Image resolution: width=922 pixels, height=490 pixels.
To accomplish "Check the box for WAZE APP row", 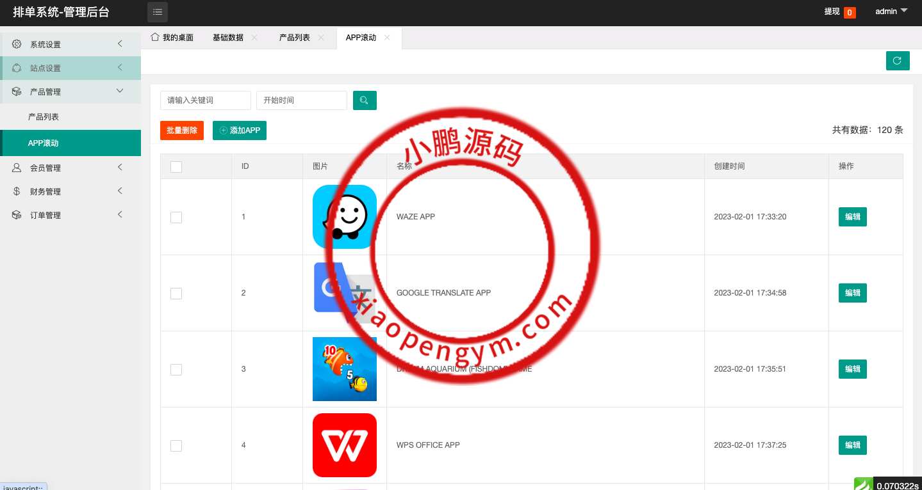I will click(x=176, y=217).
